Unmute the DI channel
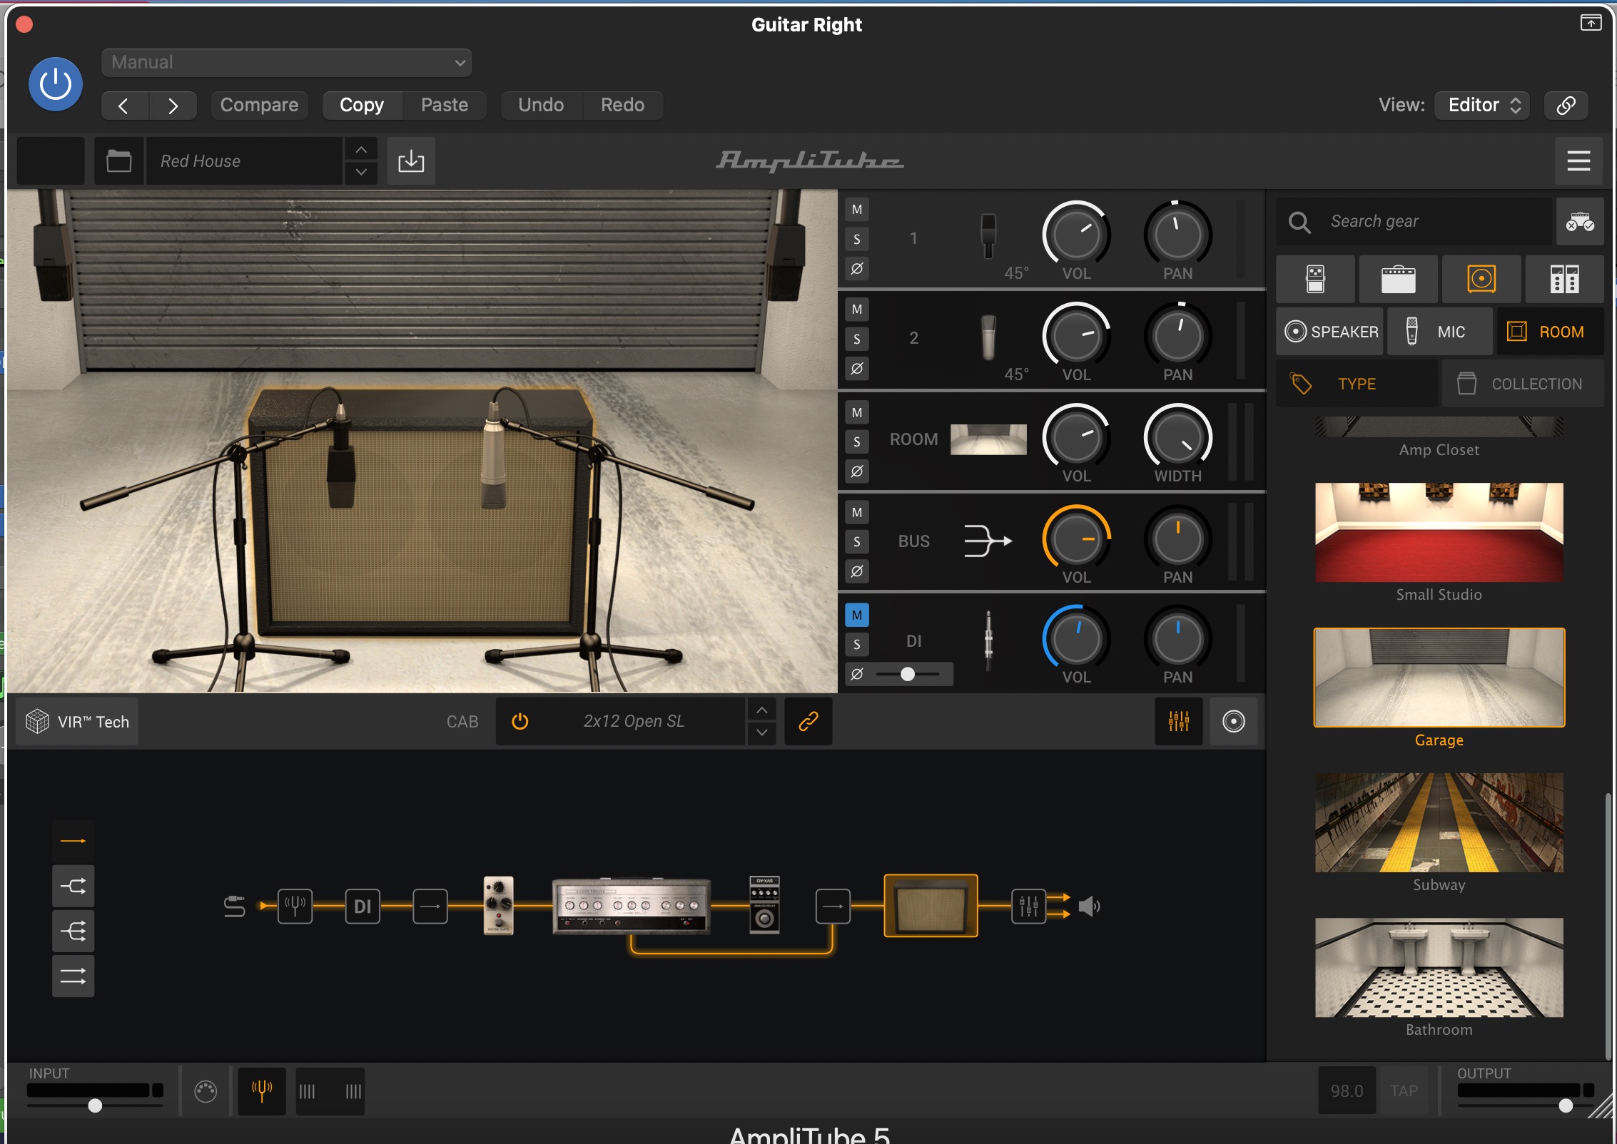Image resolution: width=1617 pixels, height=1144 pixels. (857, 615)
